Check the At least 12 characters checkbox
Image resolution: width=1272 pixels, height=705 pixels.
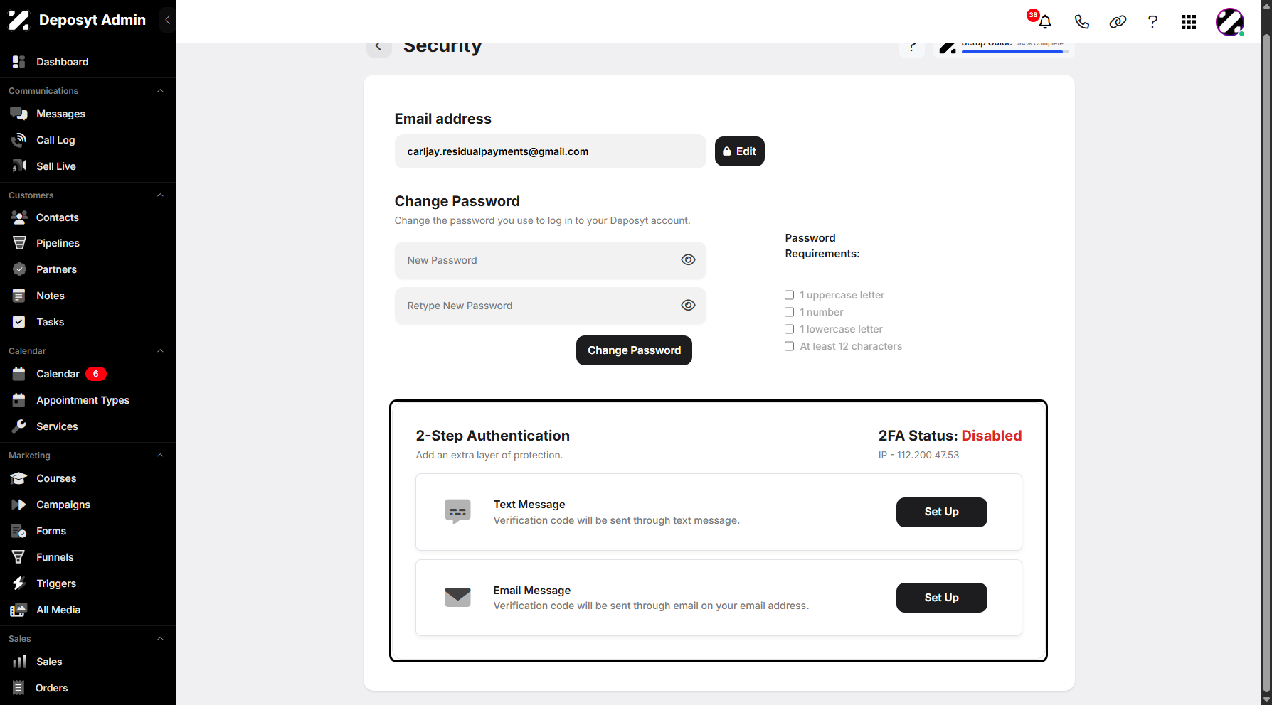tap(789, 346)
